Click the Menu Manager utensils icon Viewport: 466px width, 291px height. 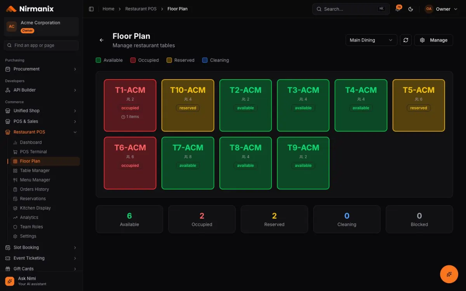[16, 180]
